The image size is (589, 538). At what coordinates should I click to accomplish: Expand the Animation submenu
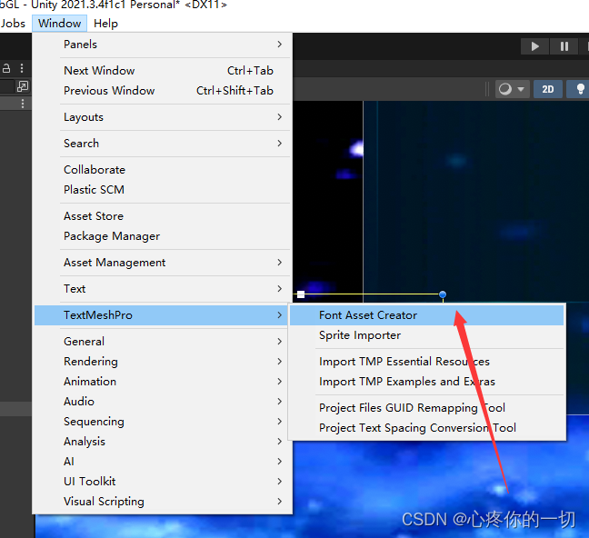(x=163, y=382)
